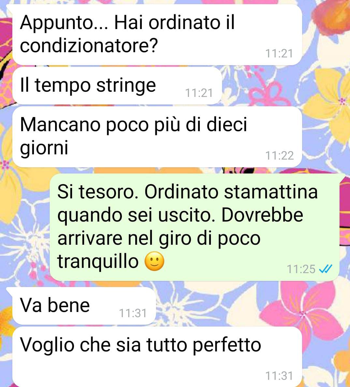Tap the smiley emoji after "tranquillo"

point(154,261)
